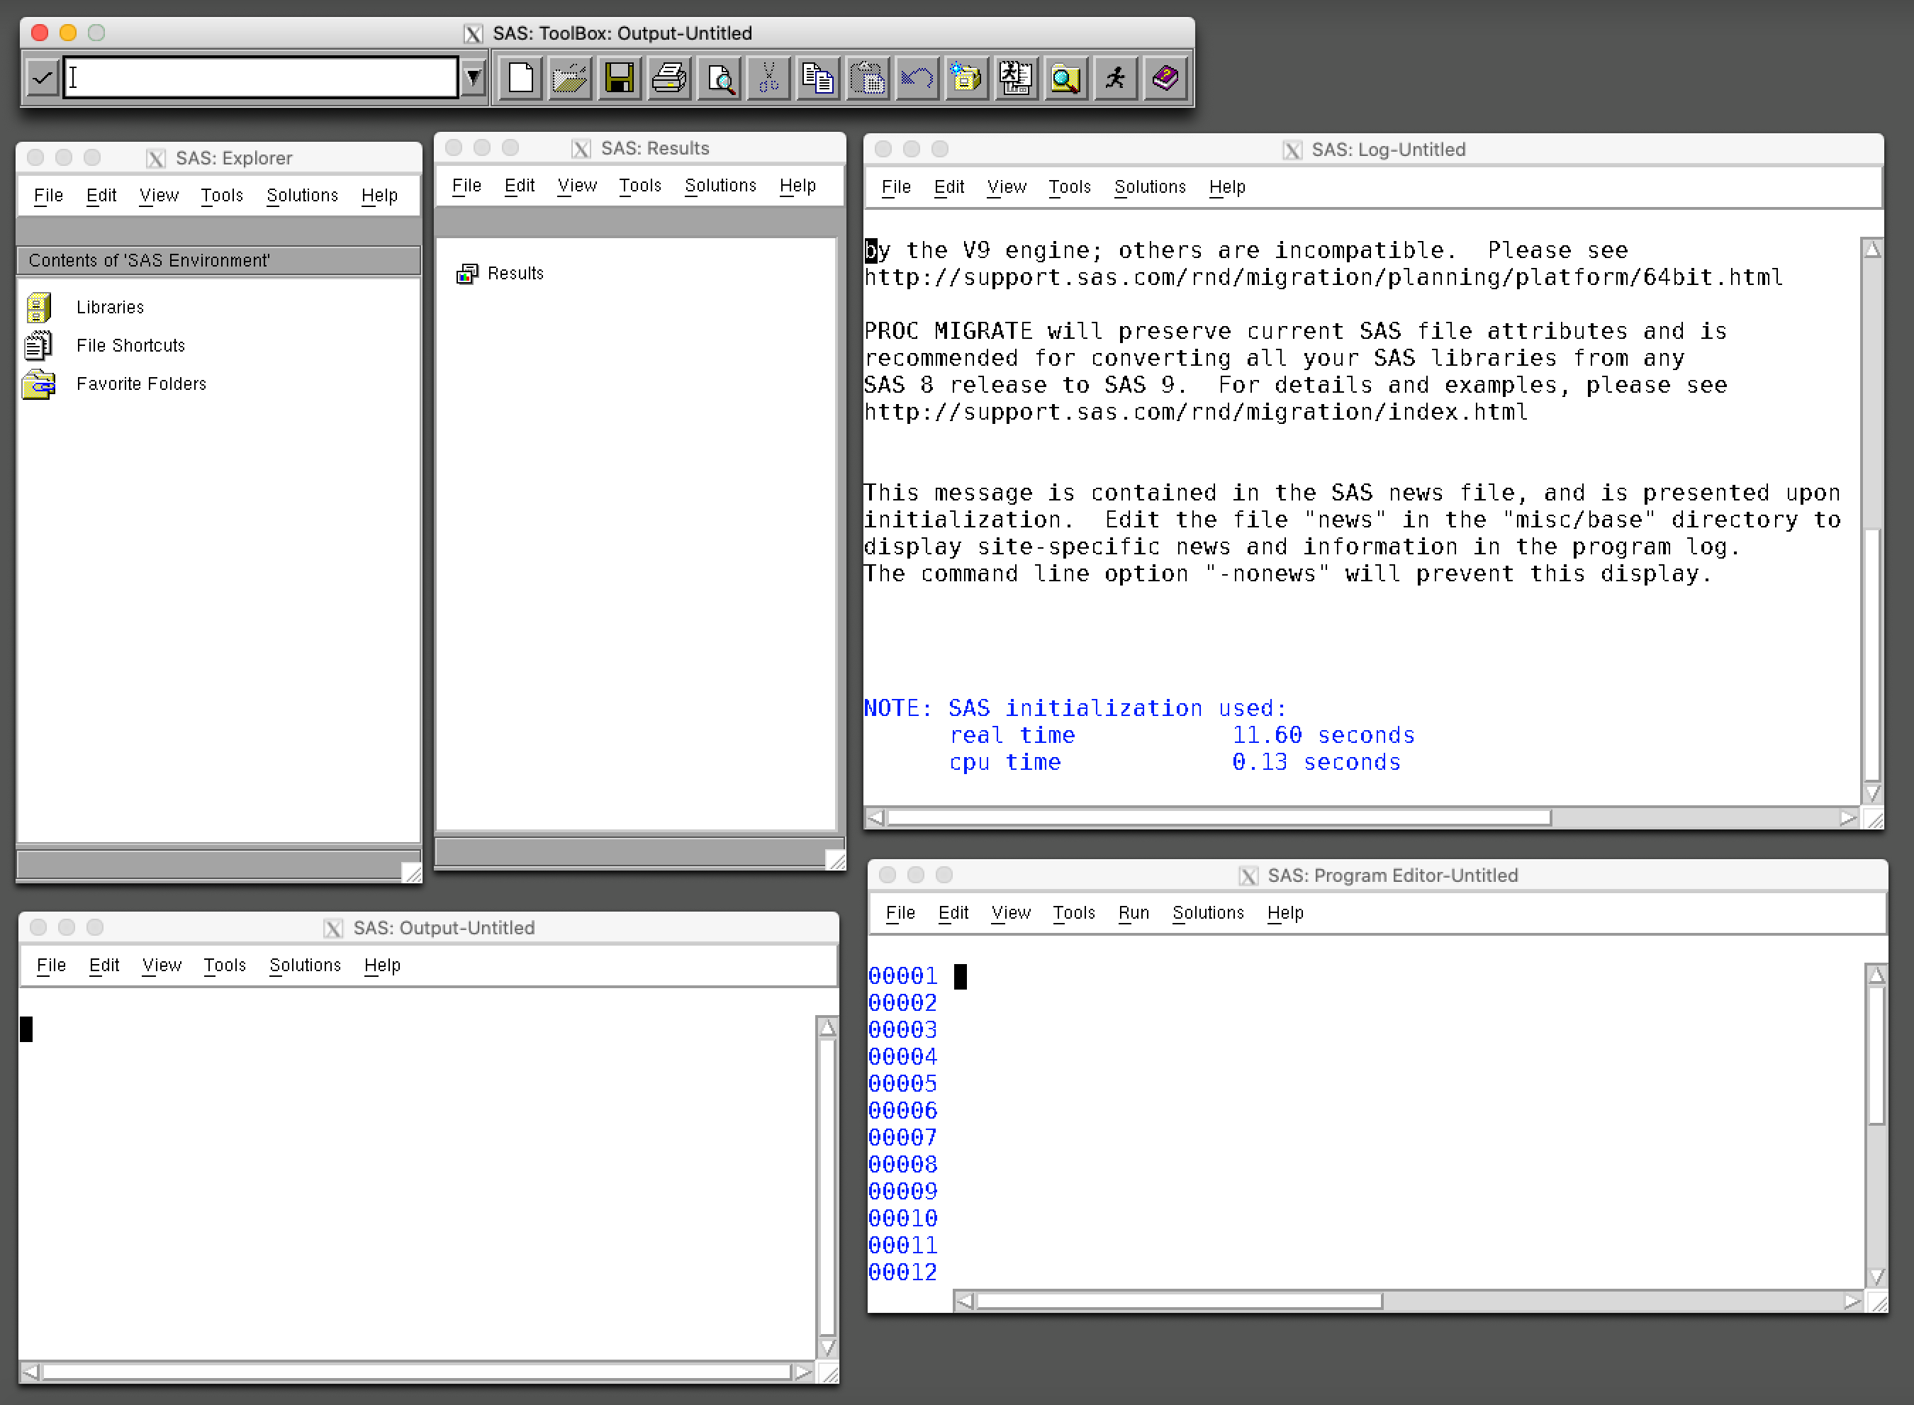Select the Favorite Folders icon in Explorer
1914x1405 pixels.
point(39,384)
